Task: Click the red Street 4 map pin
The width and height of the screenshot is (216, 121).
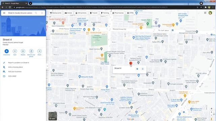Action: (131, 64)
